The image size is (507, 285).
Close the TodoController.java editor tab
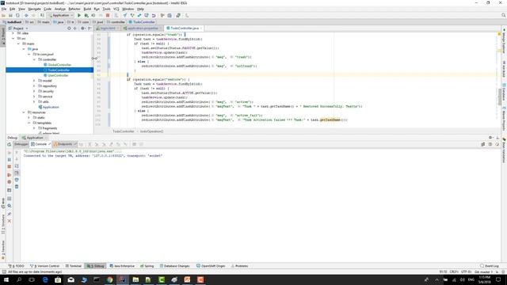coord(201,28)
